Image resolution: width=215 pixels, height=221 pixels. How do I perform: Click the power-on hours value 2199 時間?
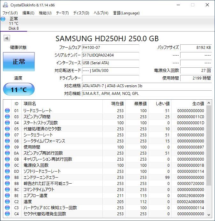click(196, 78)
